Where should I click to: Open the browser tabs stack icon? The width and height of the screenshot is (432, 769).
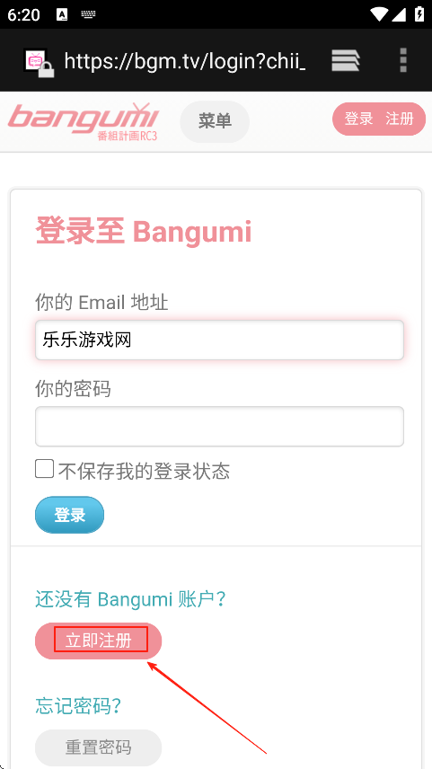coord(345,61)
